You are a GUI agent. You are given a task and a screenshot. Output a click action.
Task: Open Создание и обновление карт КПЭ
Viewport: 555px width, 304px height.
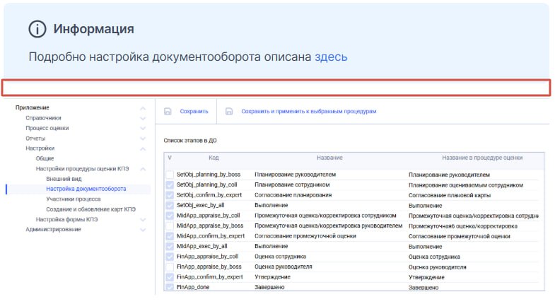tap(90, 209)
